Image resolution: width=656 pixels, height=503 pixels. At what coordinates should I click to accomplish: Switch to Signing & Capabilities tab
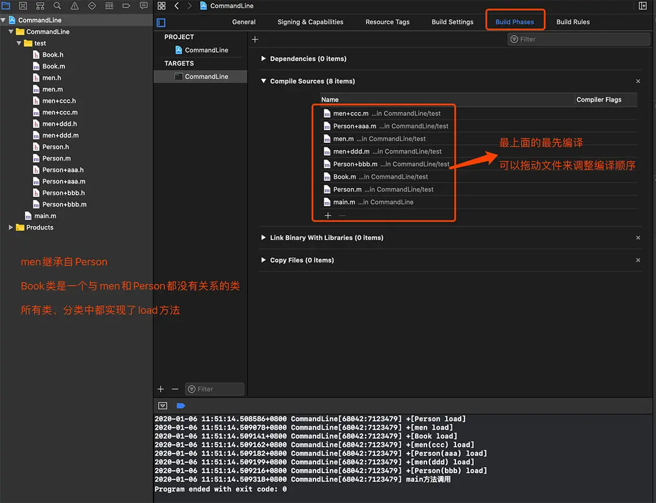[x=310, y=22]
